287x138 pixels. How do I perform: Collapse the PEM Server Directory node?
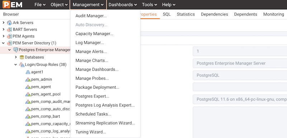point(4,43)
